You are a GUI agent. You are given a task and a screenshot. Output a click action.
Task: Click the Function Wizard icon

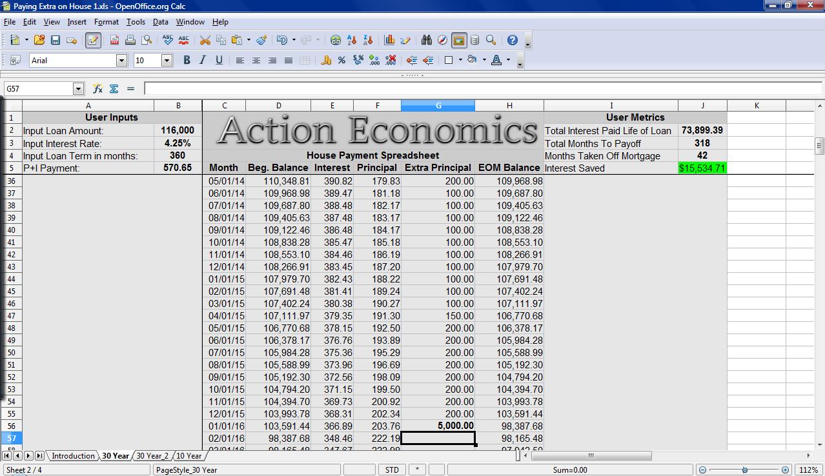[97, 88]
